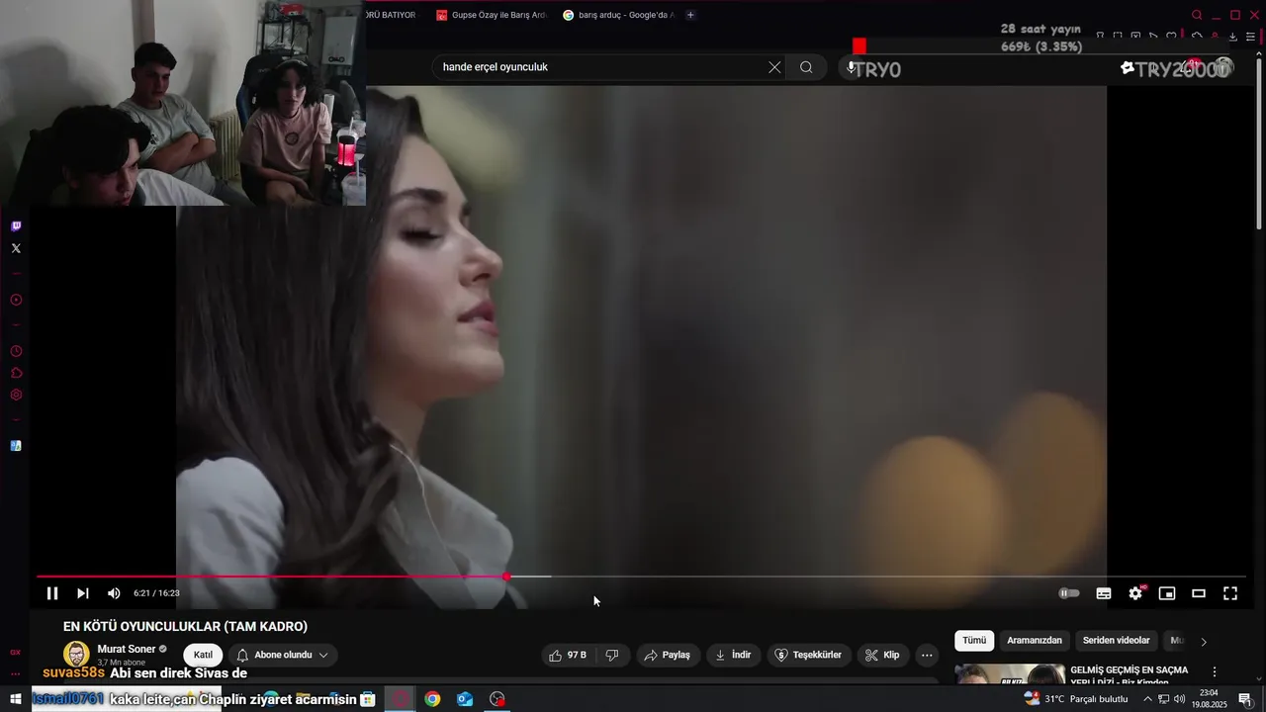
Task: Click the Katıl join button
Action: pos(203,655)
